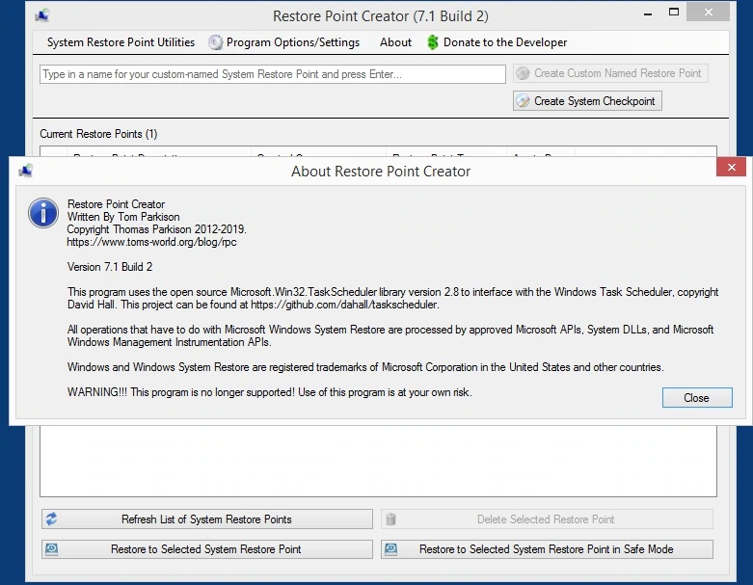Click the WARNING no longer supported text
The width and height of the screenshot is (753, 585).
coord(269,392)
